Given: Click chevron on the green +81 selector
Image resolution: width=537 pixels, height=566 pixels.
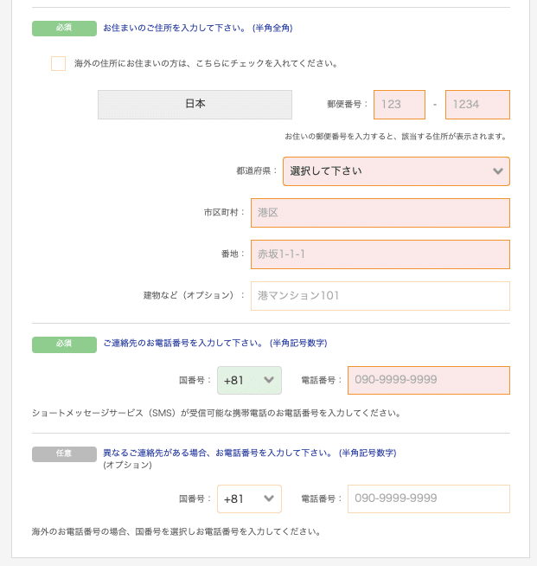Looking at the screenshot, I should coord(269,380).
